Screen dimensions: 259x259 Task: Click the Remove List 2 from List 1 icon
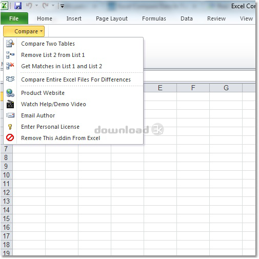point(10,55)
